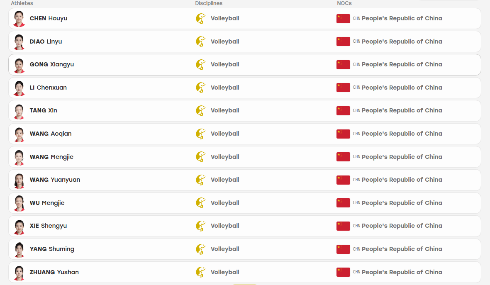Screen dimensions: 490x285
Task: Click the volleyball icon in WANG Yuanyuan's row
Action: pyautogui.click(x=201, y=180)
